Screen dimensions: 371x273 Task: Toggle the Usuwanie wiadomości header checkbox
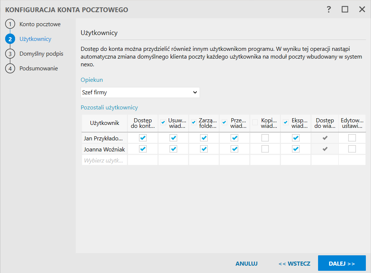[x=163, y=123]
